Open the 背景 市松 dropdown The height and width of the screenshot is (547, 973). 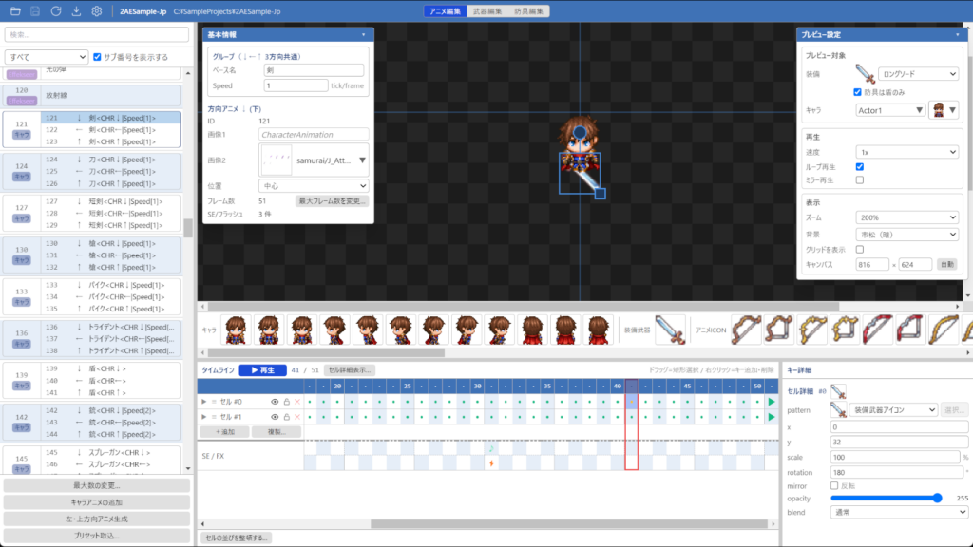click(907, 235)
